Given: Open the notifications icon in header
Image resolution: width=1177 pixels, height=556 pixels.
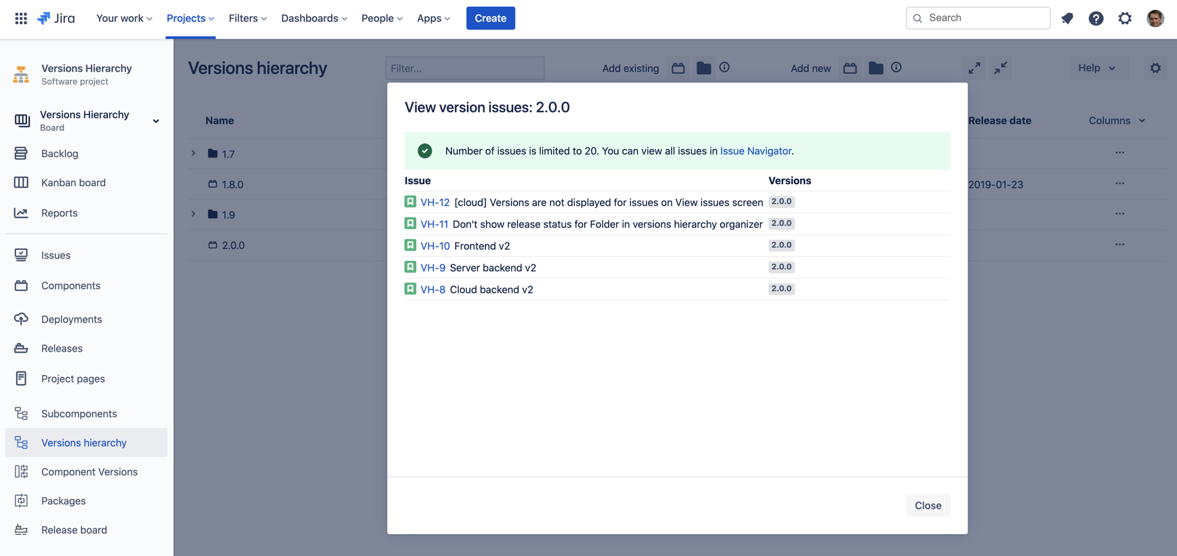Looking at the screenshot, I should click(x=1067, y=18).
